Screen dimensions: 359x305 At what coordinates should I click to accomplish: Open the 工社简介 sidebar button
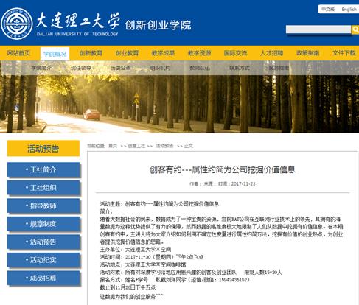[x=43, y=169]
